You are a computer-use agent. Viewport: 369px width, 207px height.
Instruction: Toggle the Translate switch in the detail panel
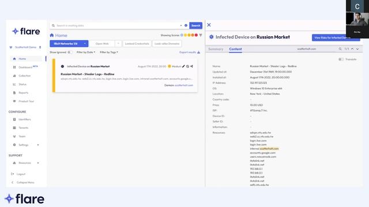coord(341,59)
